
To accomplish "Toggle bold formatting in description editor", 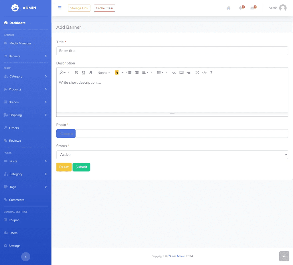I will [76, 72].
